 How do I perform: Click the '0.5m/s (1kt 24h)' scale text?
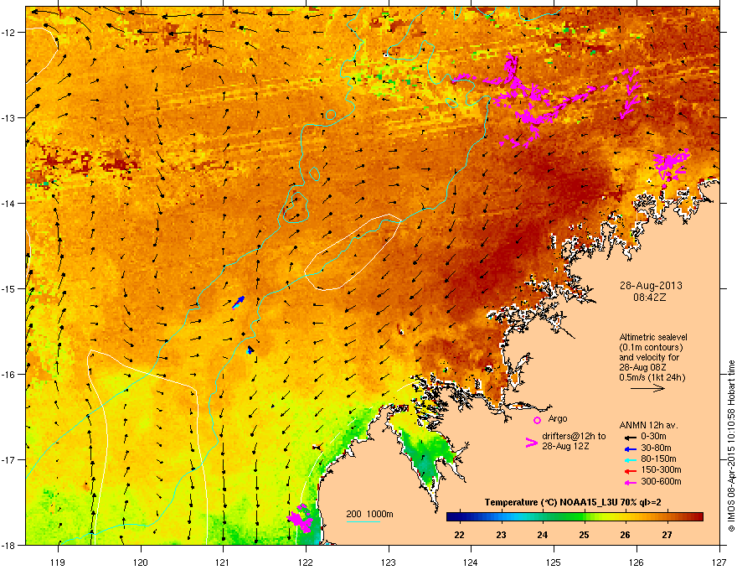[x=652, y=377]
